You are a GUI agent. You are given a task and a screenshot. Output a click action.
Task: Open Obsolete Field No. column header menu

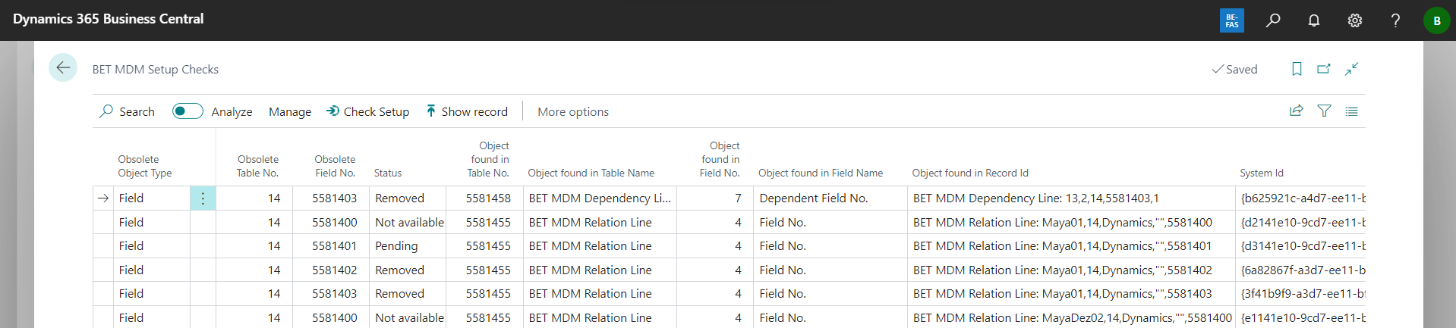point(335,166)
